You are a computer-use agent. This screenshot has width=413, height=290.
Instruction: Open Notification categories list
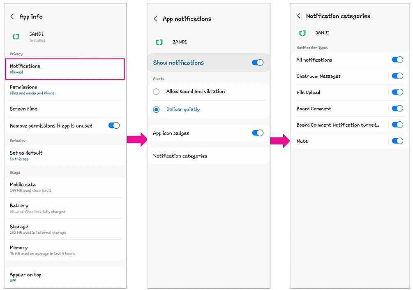(x=180, y=156)
